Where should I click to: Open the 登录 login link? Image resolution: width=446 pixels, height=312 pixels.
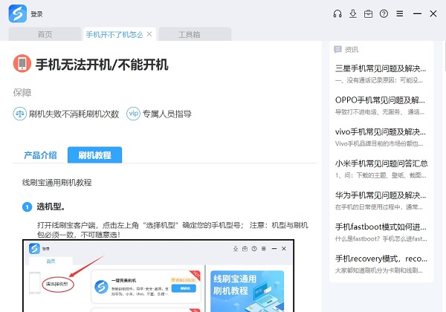point(36,14)
